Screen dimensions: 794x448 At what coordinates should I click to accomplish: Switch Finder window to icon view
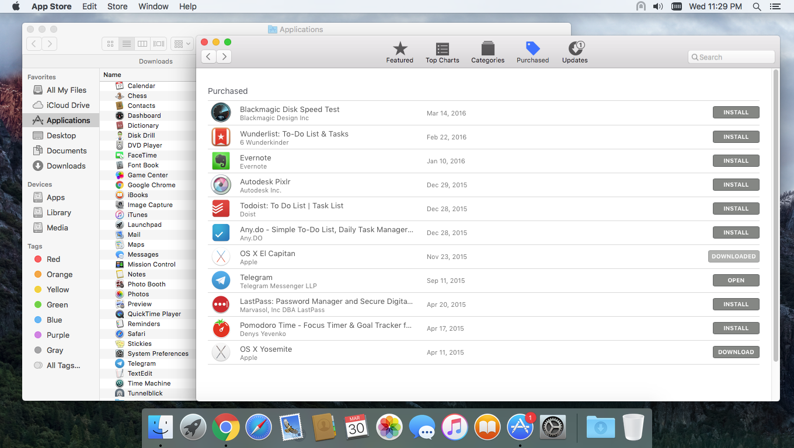tap(110, 44)
